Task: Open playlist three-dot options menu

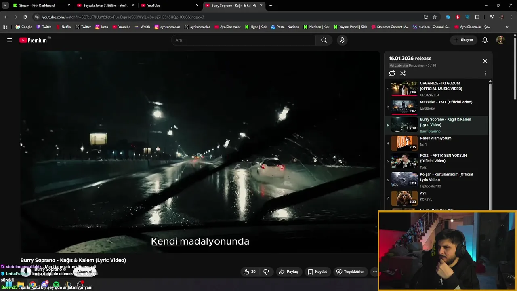Action: 485,74
